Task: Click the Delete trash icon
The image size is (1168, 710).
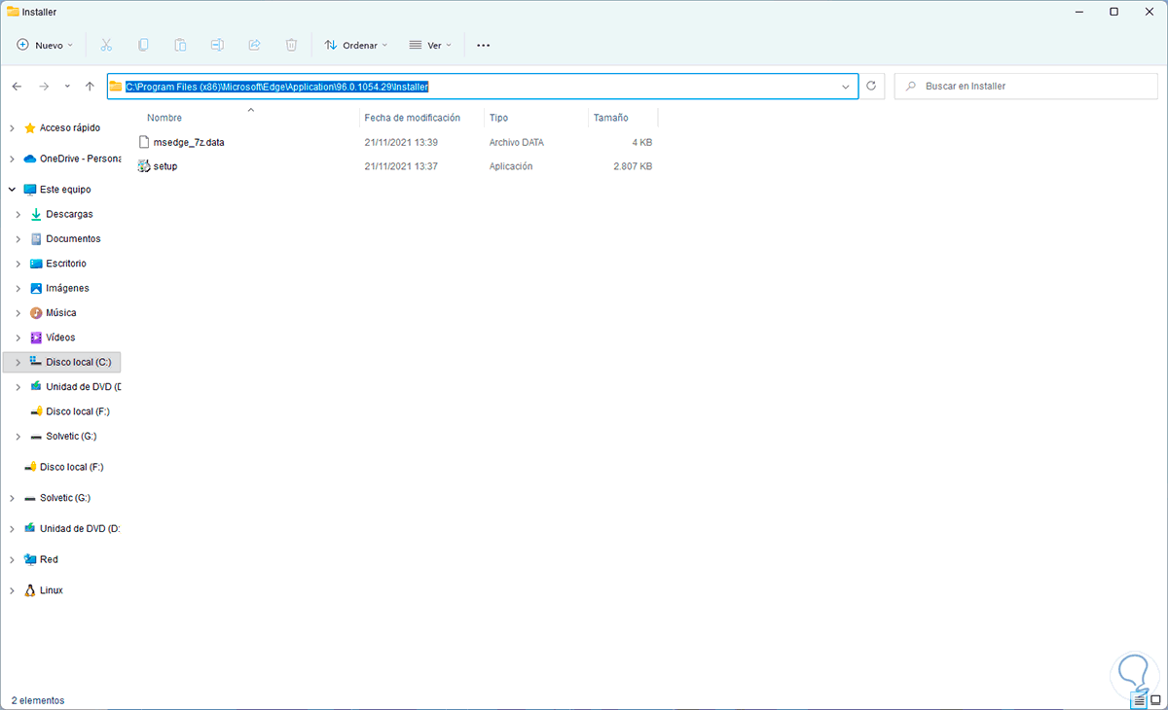Action: click(291, 45)
